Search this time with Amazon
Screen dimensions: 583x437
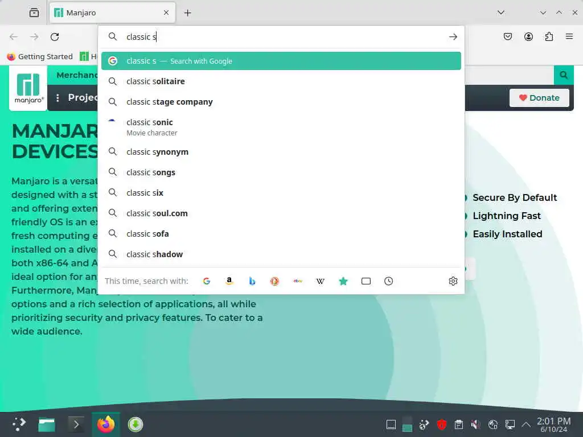pyautogui.click(x=229, y=281)
